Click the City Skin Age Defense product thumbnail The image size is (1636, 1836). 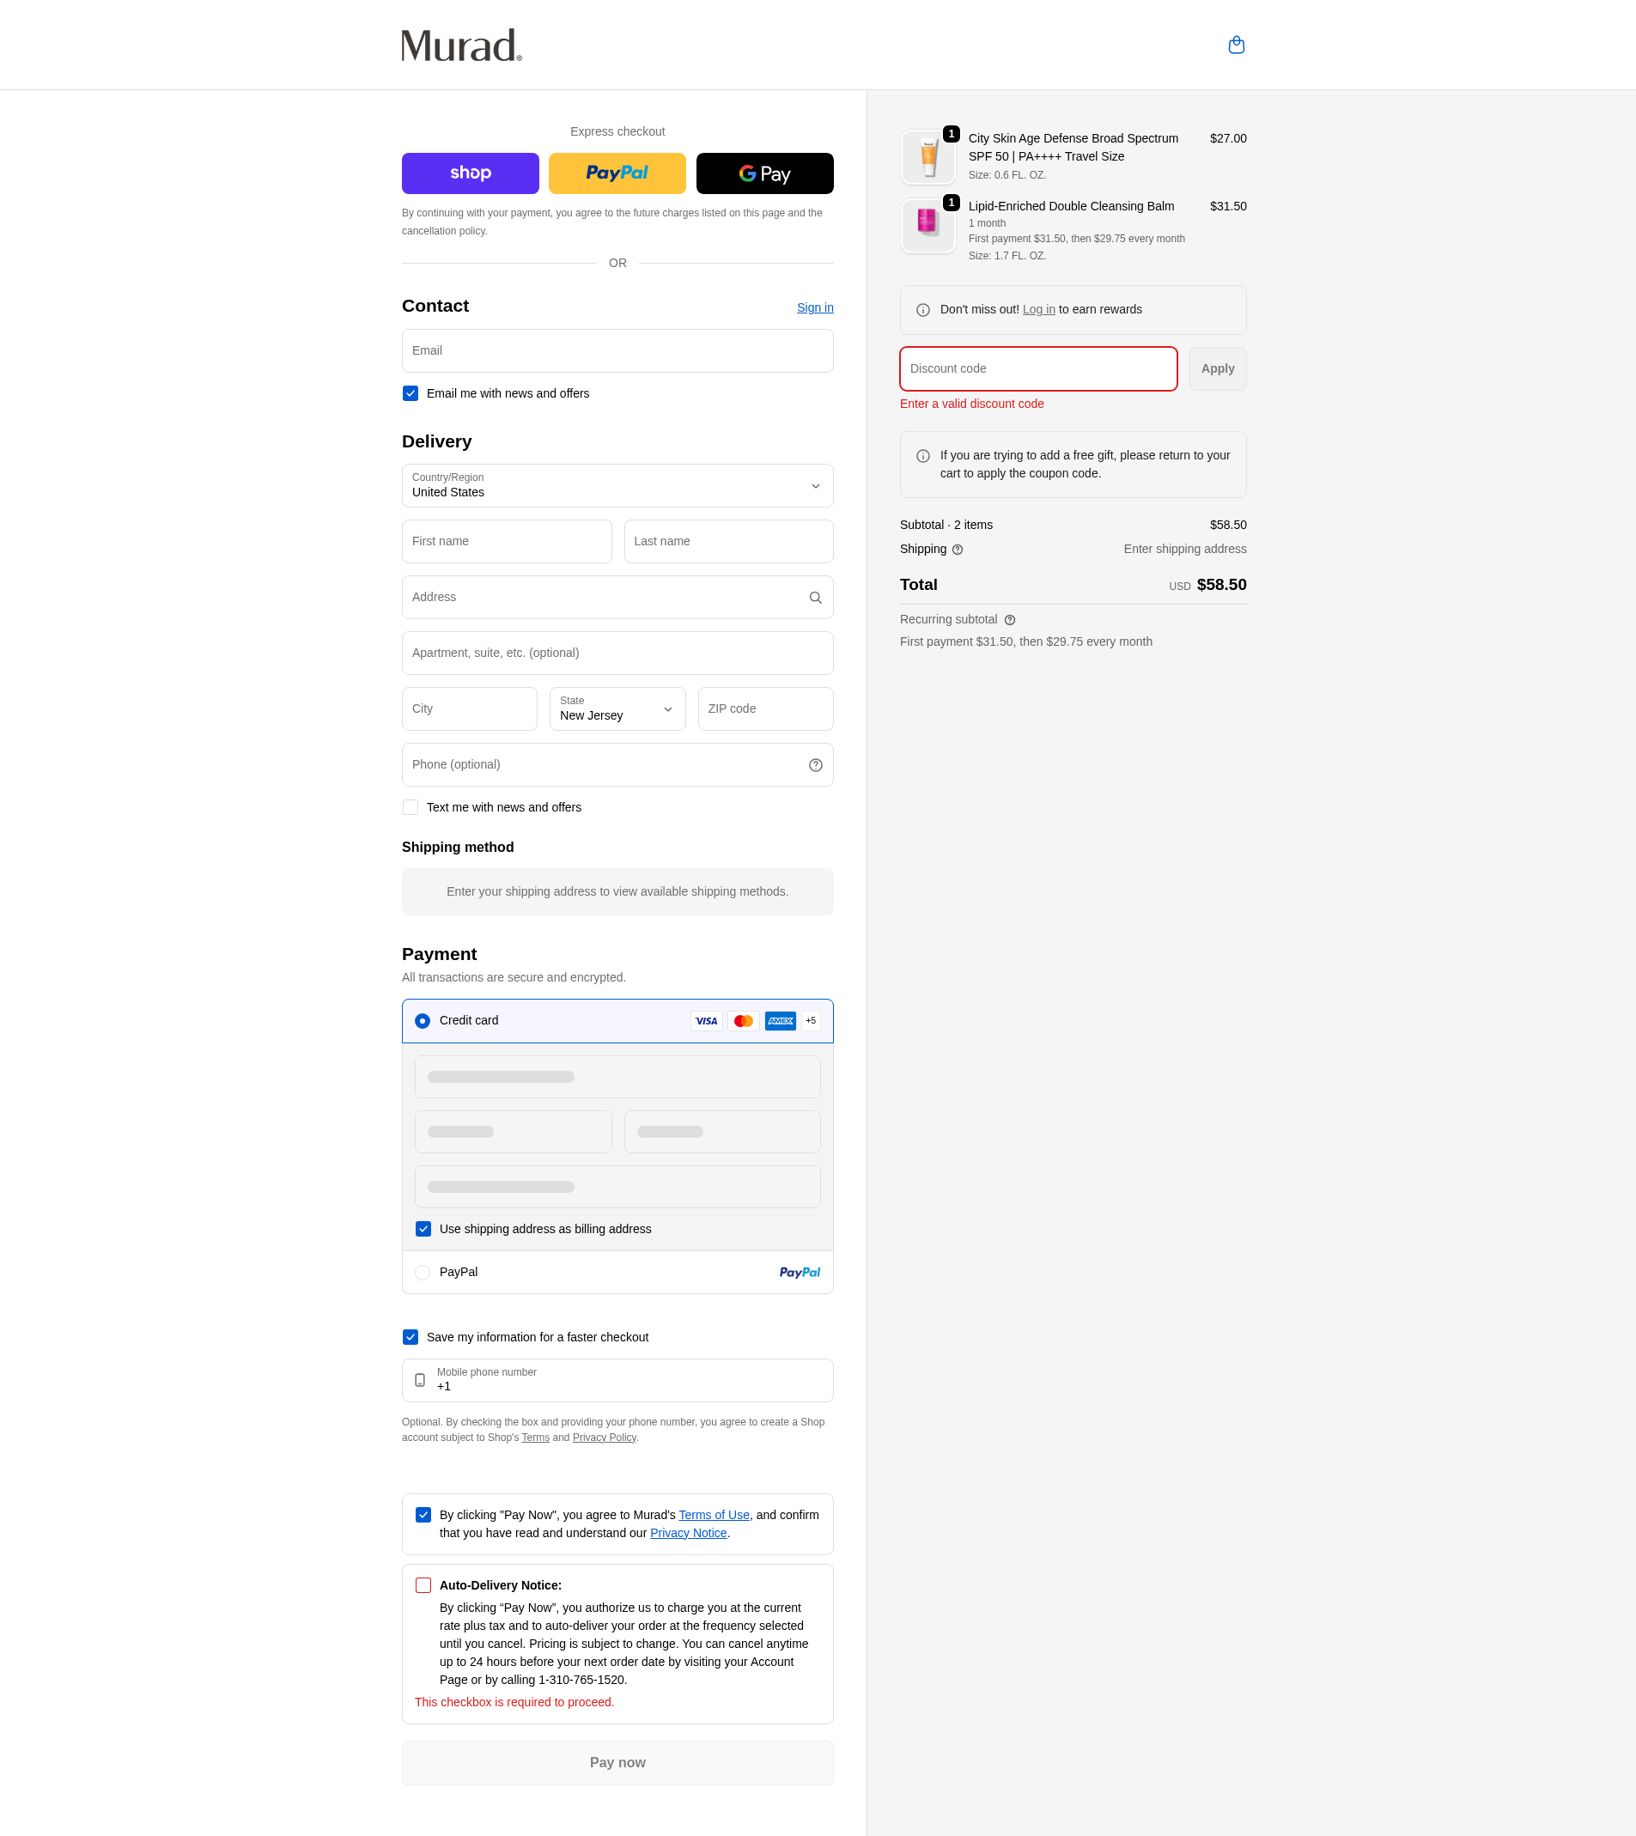point(927,157)
